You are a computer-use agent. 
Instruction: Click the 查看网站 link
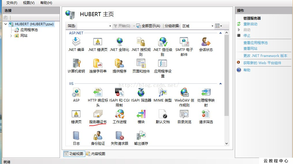click(x=250, y=49)
